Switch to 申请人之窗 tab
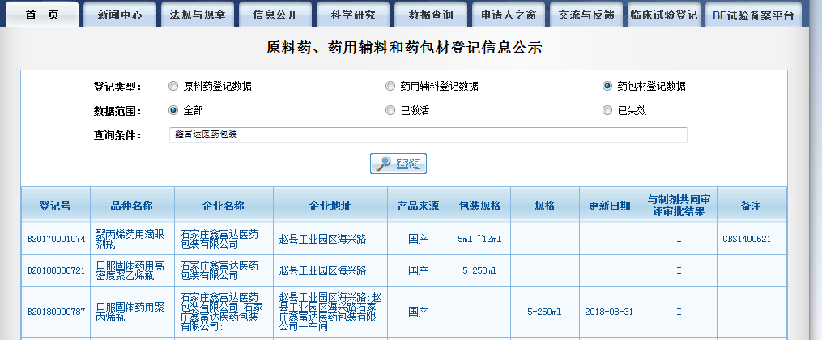 [508, 15]
